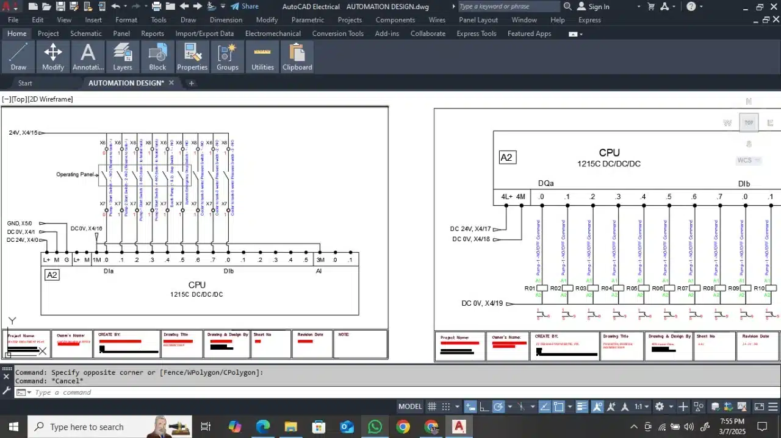Screen dimensions: 781x438
Task: Expand polar tracking settings arrow
Action: (509, 406)
